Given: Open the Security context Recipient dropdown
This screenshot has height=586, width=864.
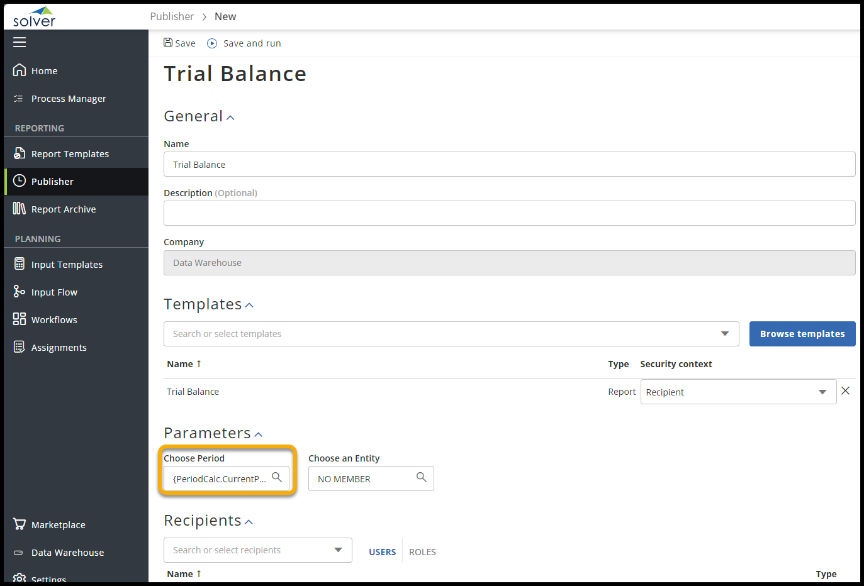Looking at the screenshot, I should [822, 392].
